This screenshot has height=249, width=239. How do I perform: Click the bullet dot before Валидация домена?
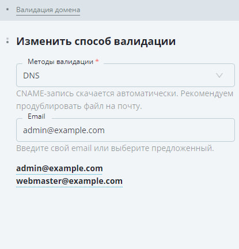7,9
